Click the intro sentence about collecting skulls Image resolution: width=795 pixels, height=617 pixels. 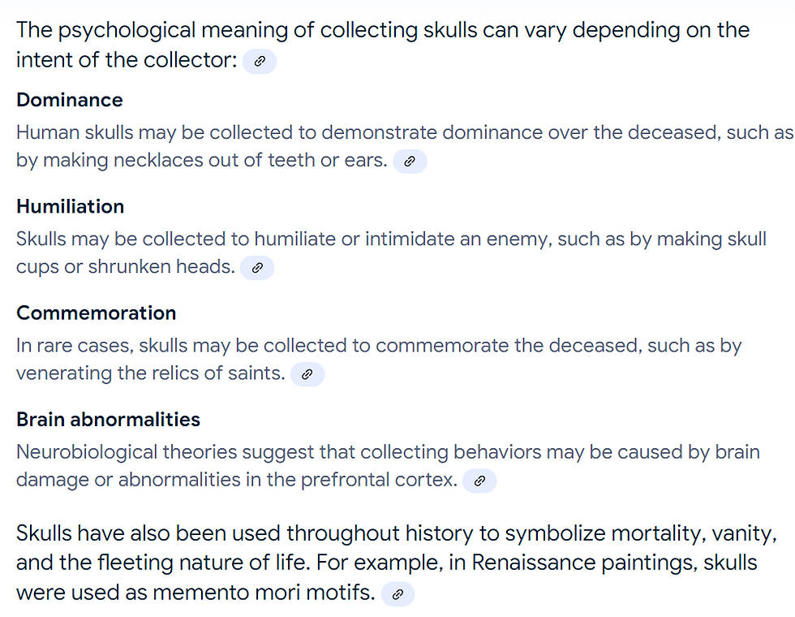coord(381,32)
